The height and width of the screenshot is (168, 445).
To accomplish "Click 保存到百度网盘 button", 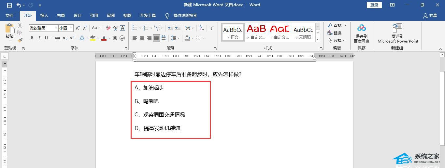I will coord(362,33).
